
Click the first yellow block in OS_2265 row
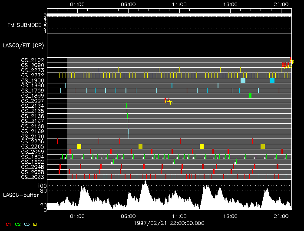tap(79, 146)
